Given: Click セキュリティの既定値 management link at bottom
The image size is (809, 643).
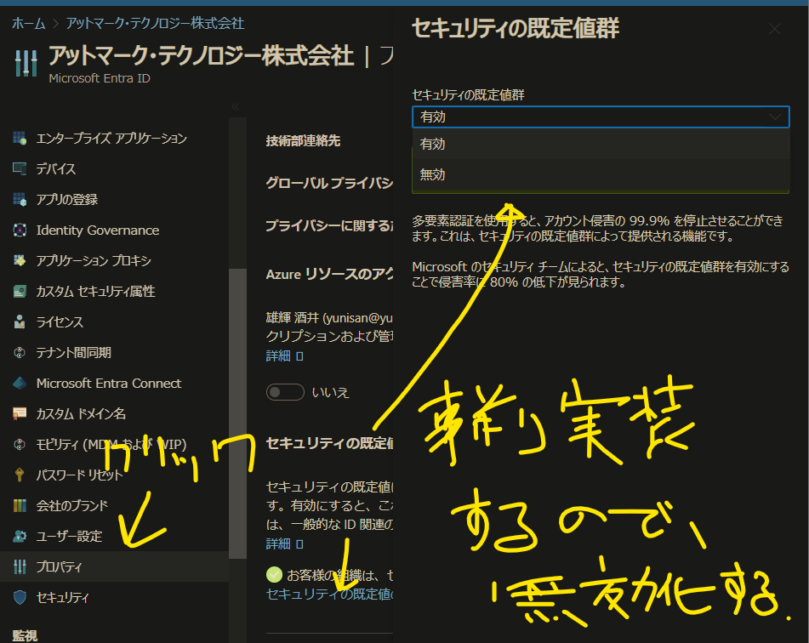Looking at the screenshot, I should pos(329,594).
